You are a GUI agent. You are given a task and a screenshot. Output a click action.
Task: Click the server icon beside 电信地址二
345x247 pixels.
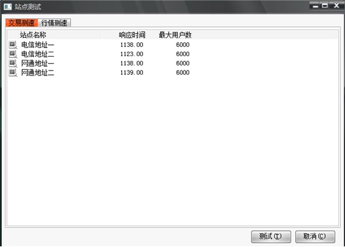[12, 54]
